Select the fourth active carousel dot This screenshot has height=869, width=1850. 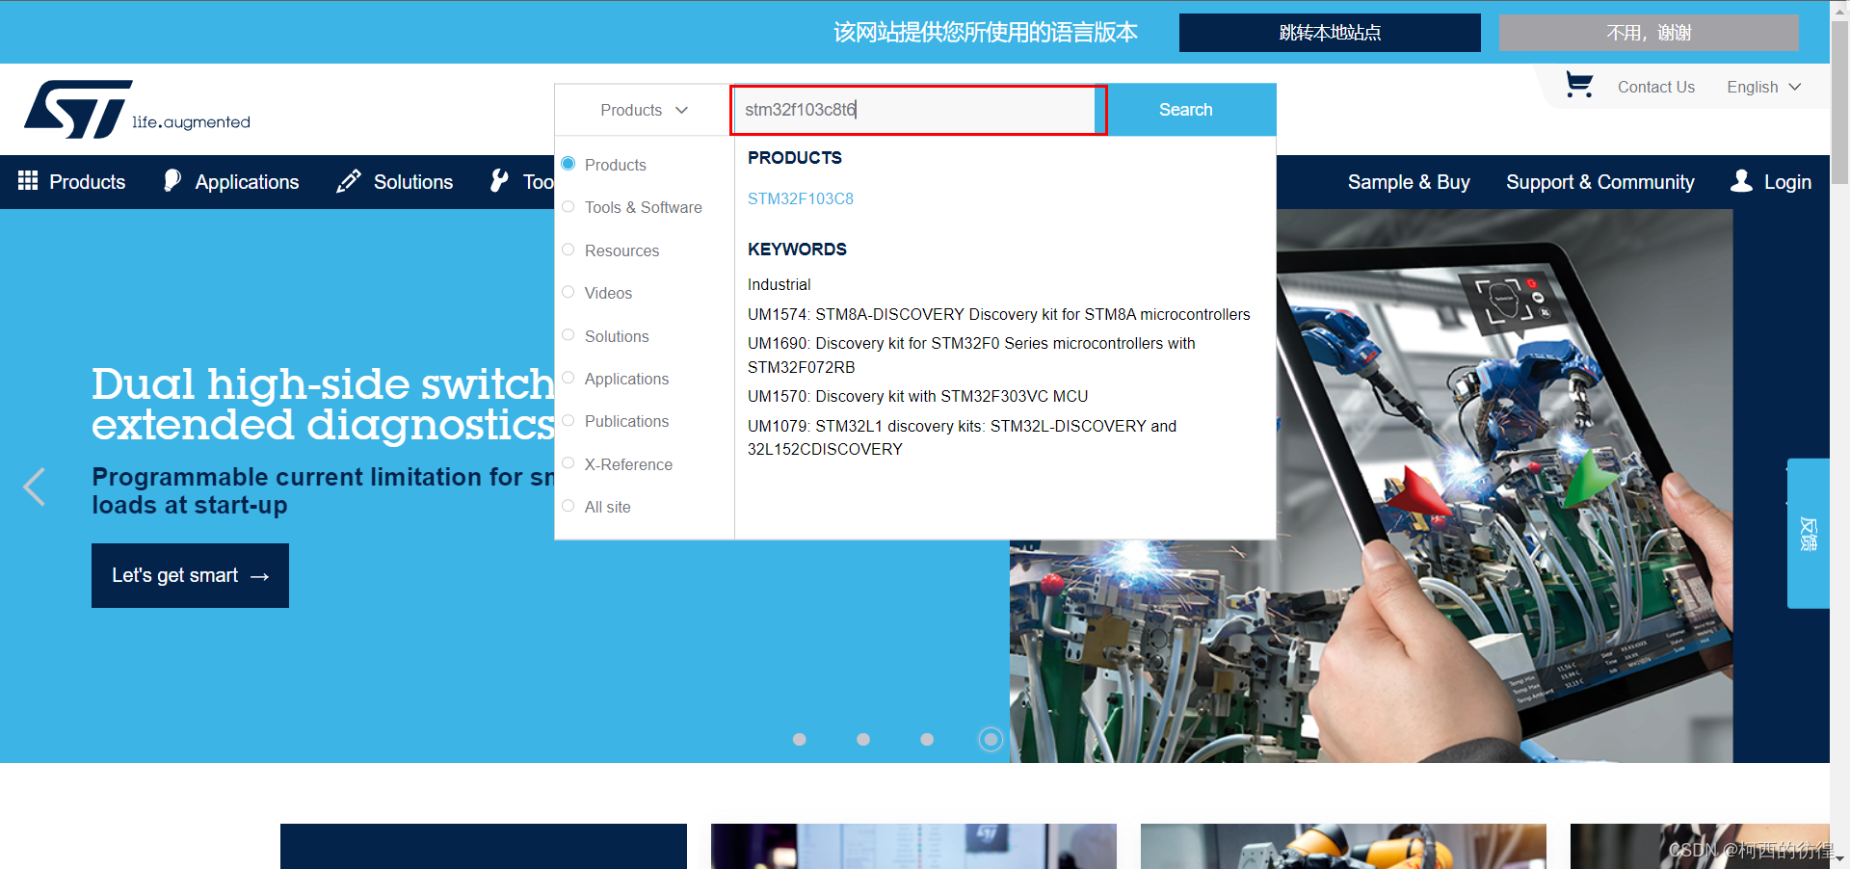(x=991, y=739)
